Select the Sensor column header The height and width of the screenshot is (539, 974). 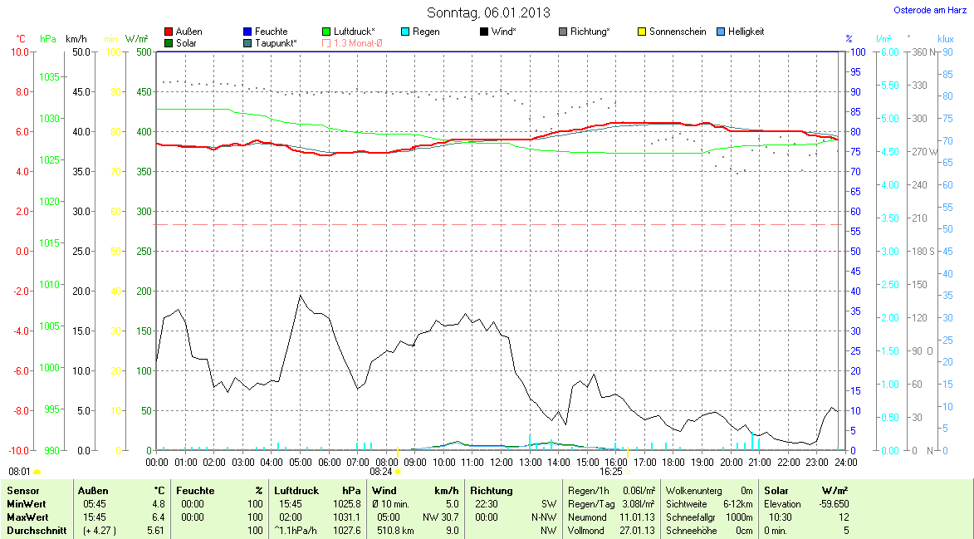22,491
